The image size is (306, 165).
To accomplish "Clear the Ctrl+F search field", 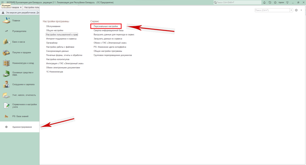I will tap(291, 10).
